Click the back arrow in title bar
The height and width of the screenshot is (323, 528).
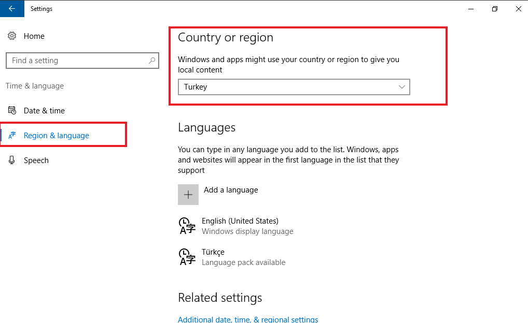pos(12,9)
